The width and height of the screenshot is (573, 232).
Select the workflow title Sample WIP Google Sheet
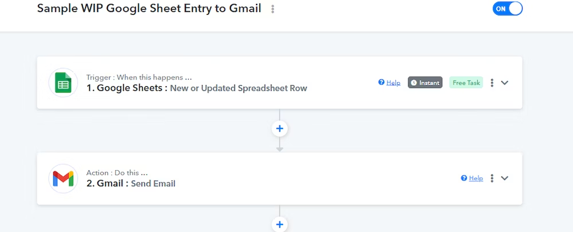149,9
